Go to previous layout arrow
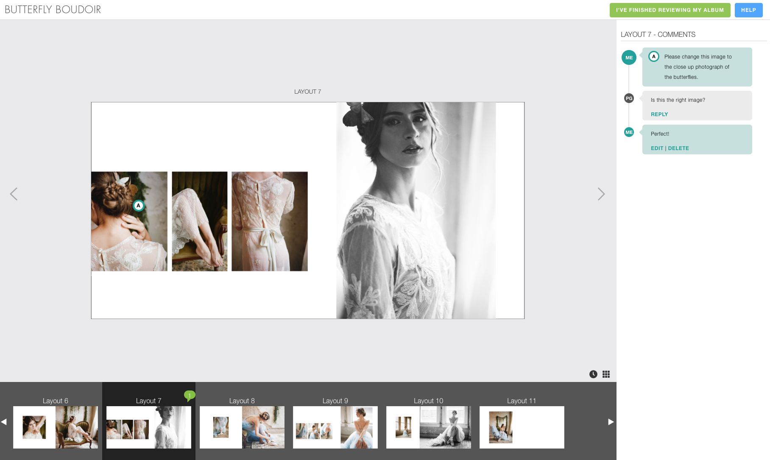The height and width of the screenshot is (460, 770). point(14,194)
